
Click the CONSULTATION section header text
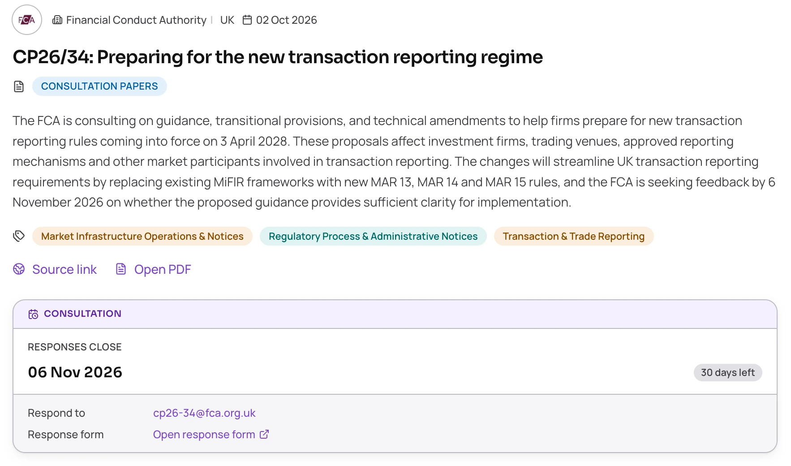[82, 314]
